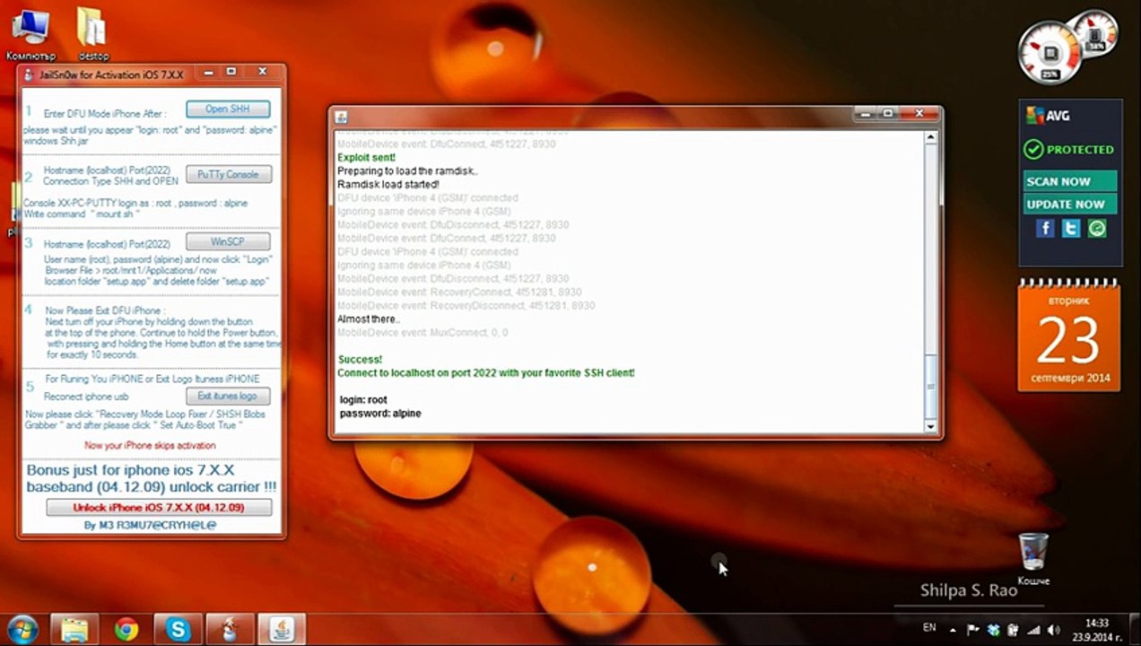
Task: Click the 'password: alpine' line
Action: coord(380,413)
